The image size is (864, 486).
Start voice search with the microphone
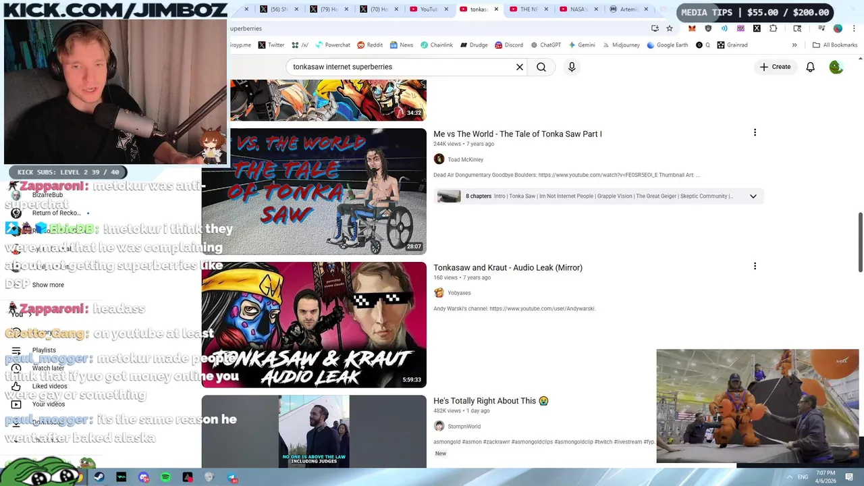pyautogui.click(x=572, y=67)
